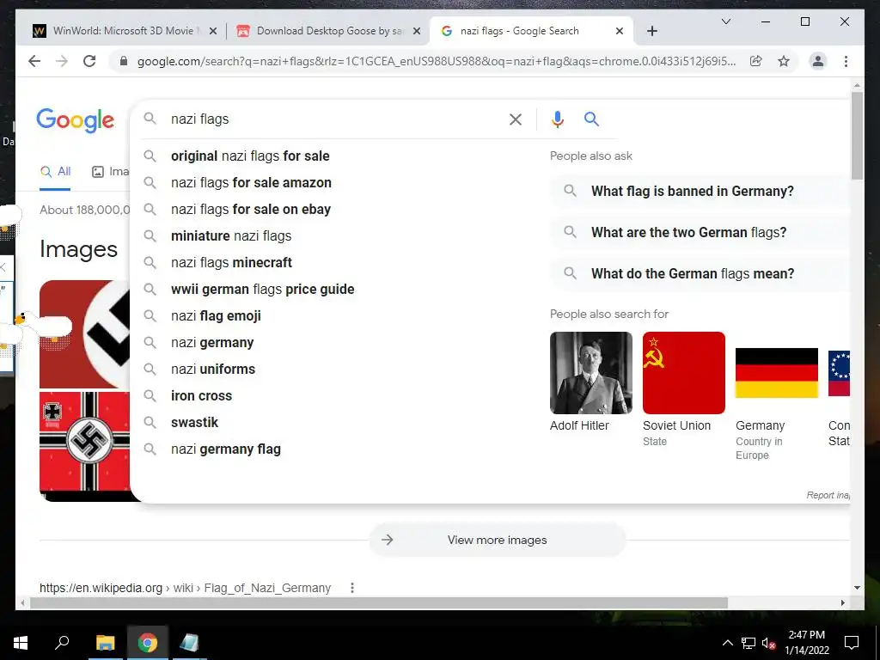The height and width of the screenshot is (660, 880).
Task: Select the nazi flags Google Search tab
Action: 530,31
